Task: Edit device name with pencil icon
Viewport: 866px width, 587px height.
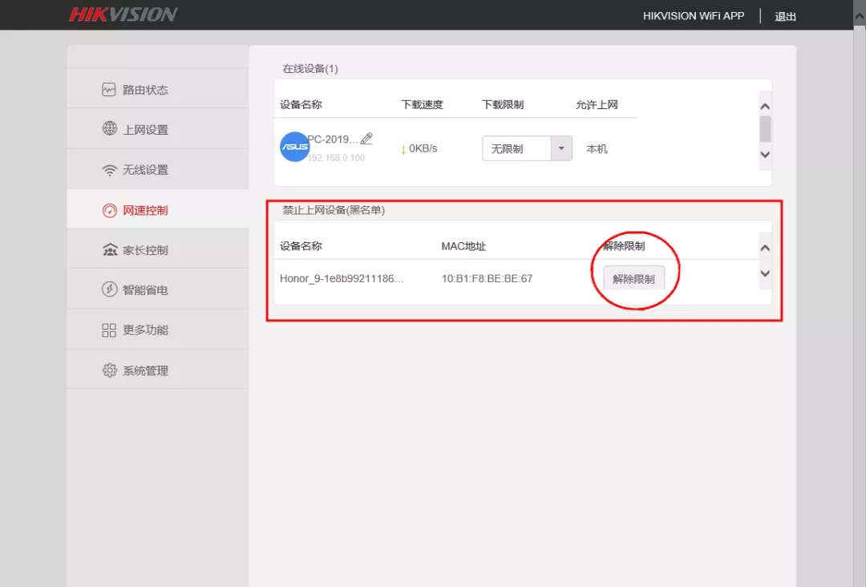Action: pyautogui.click(x=366, y=139)
